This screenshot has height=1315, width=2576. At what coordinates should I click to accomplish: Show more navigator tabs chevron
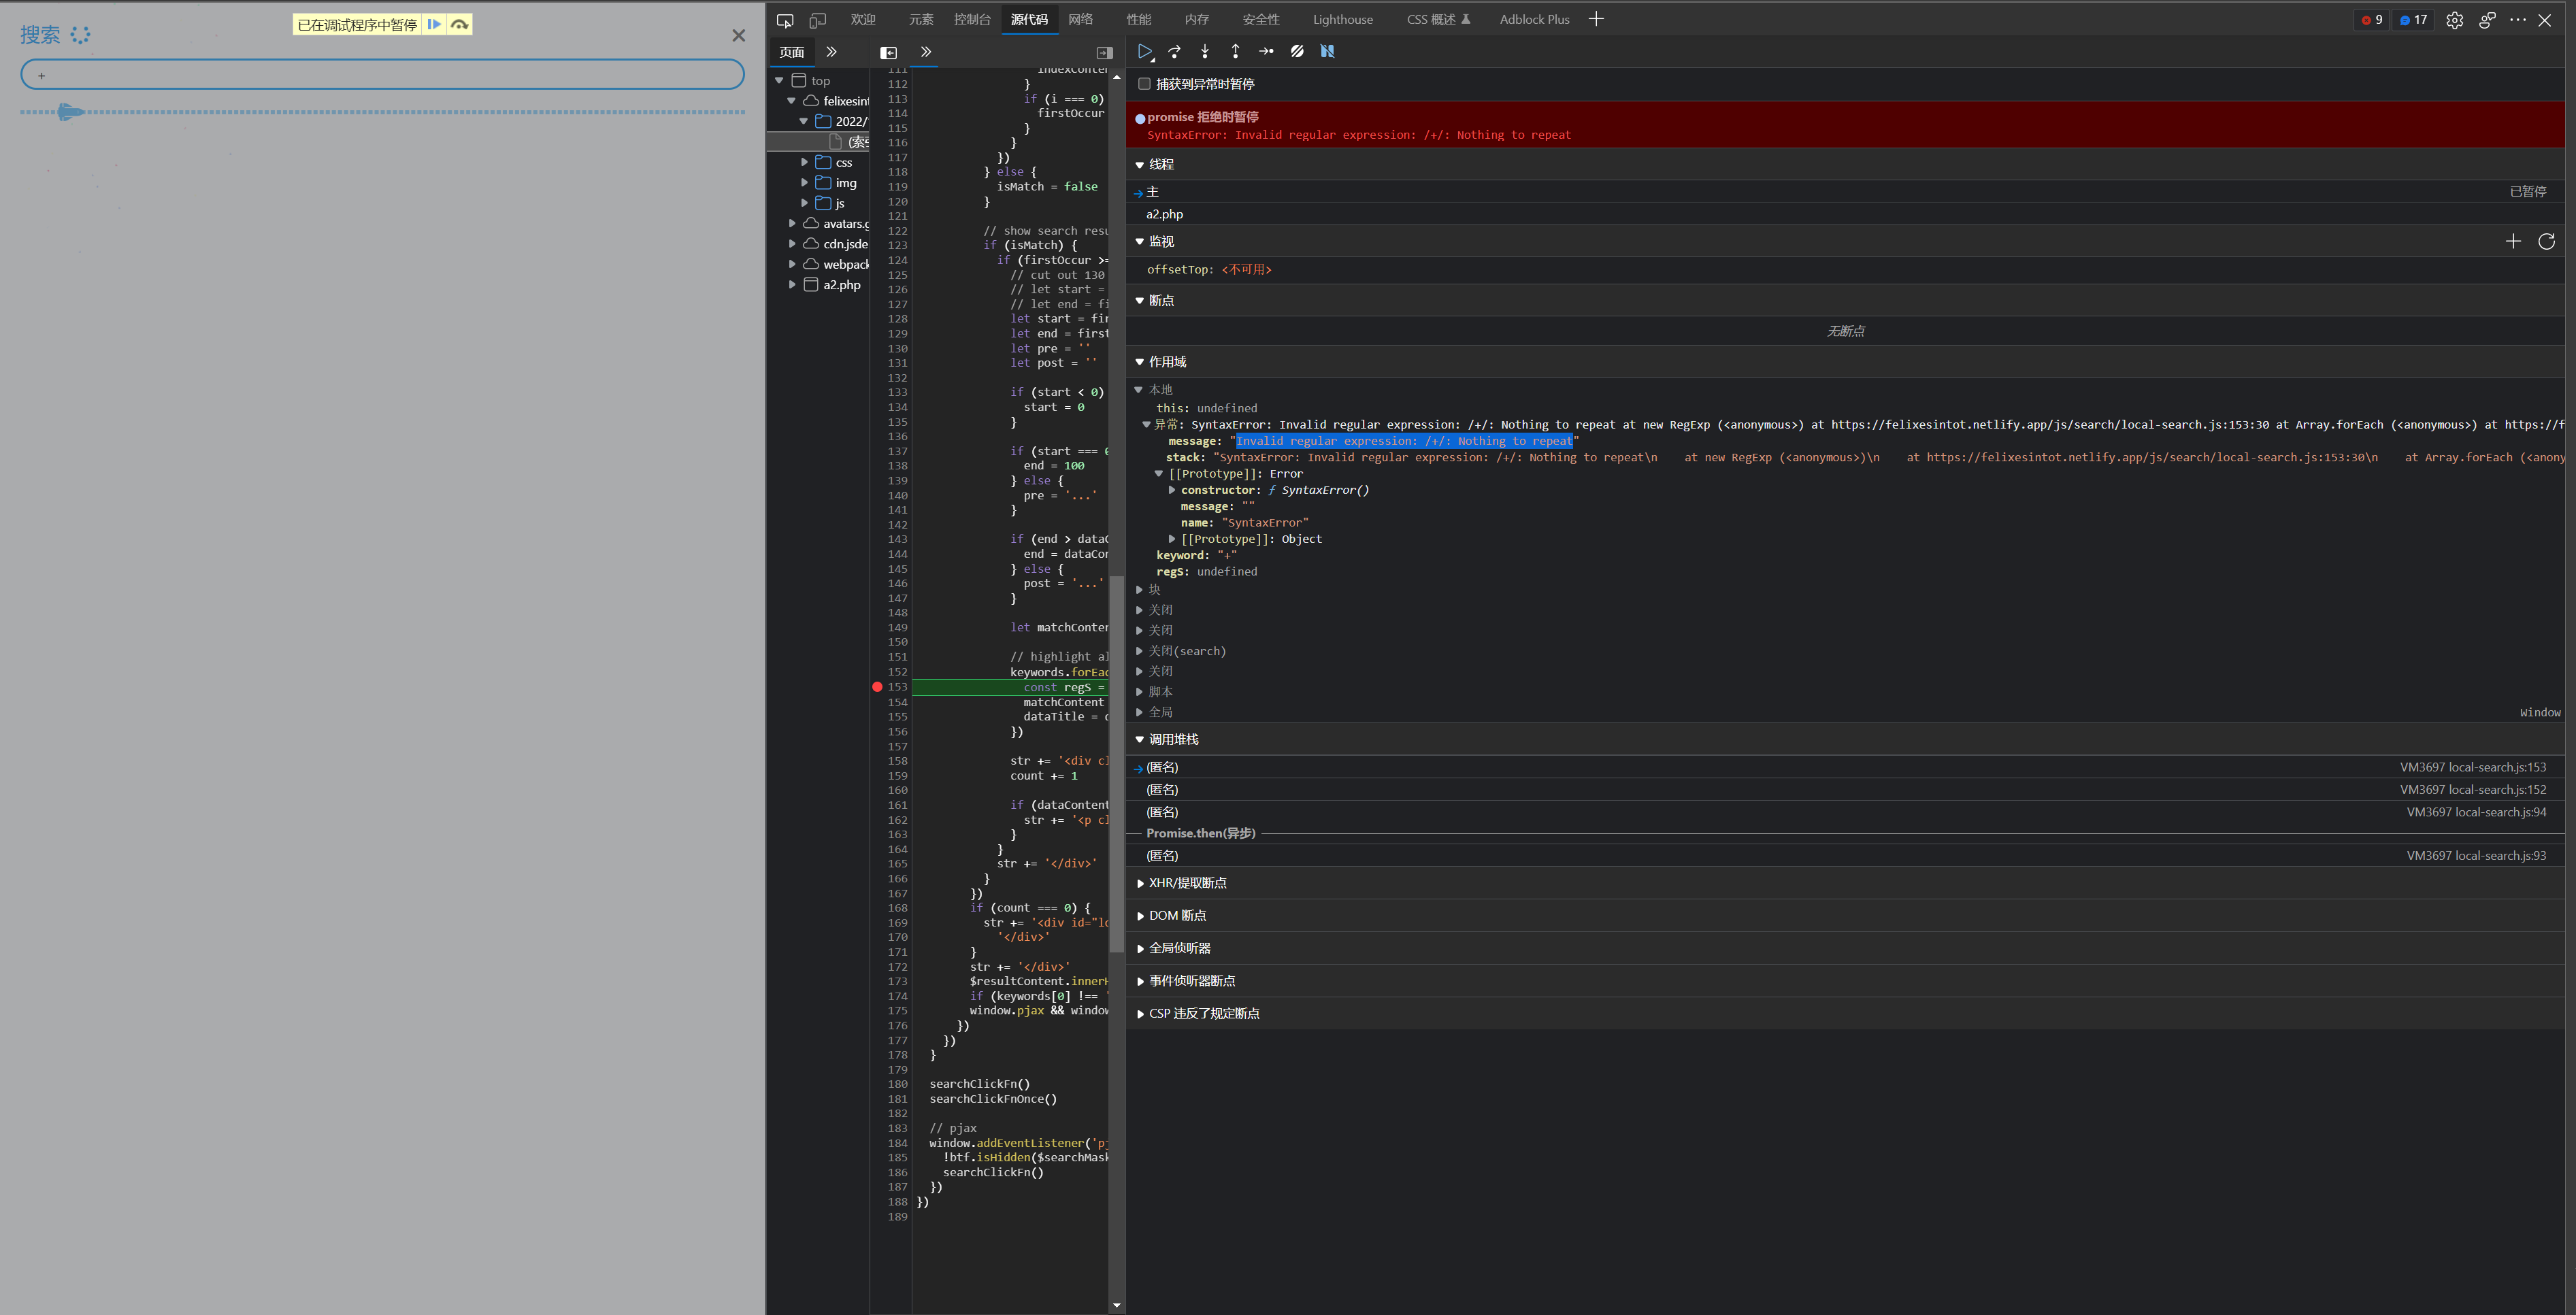(x=831, y=52)
